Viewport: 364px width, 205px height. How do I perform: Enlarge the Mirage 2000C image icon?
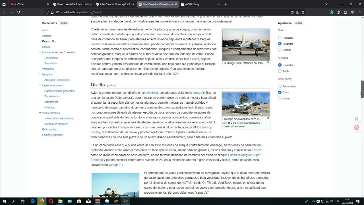pos(268,63)
